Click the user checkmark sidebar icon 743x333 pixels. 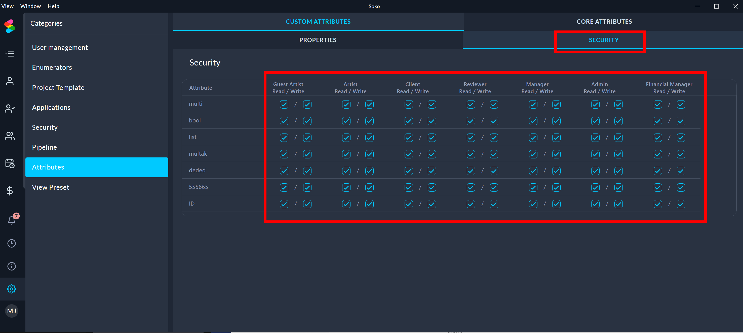point(10,109)
